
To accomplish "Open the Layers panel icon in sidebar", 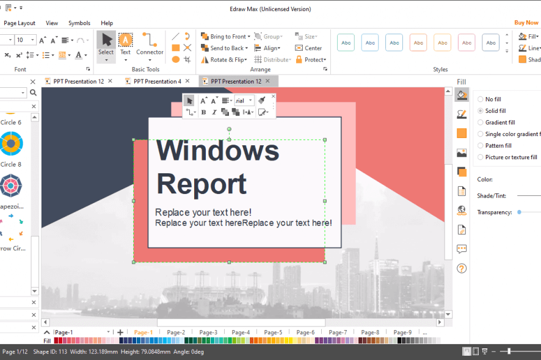I will 462,171.
